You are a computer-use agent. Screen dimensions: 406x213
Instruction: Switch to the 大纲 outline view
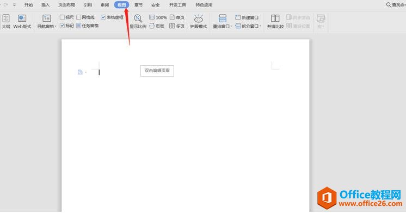coord(6,21)
